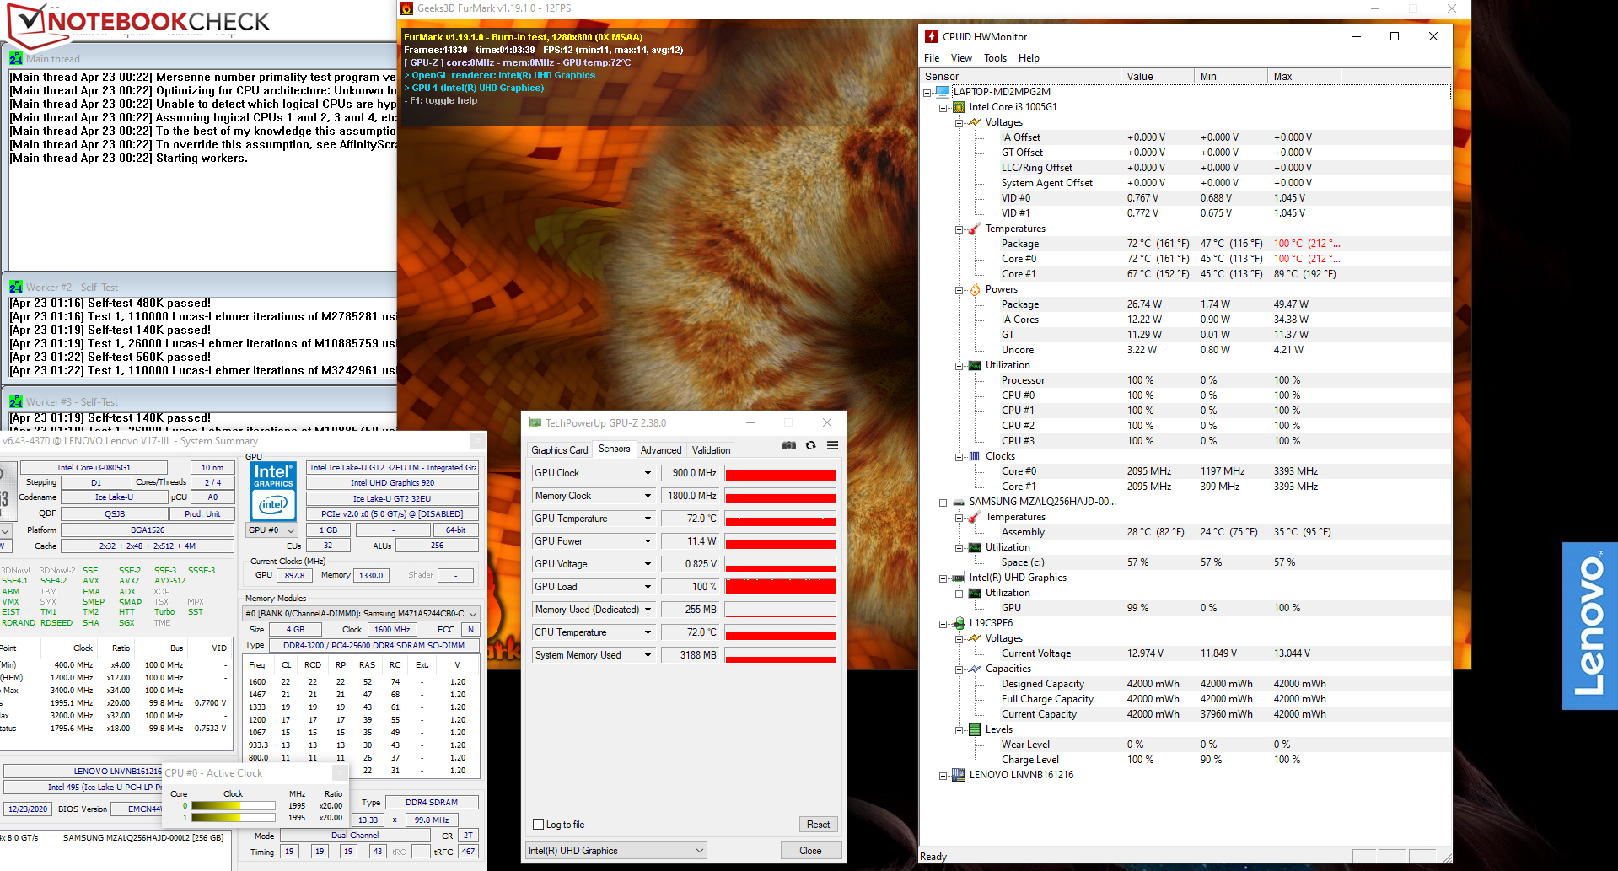The height and width of the screenshot is (871, 1618).
Task: Open the memory module selector dropdown
Action: coord(361,613)
